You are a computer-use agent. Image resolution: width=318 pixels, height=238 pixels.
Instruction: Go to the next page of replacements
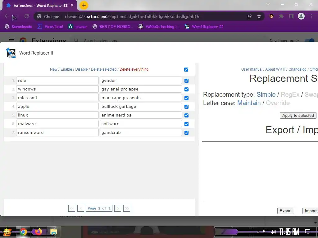(118, 208)
